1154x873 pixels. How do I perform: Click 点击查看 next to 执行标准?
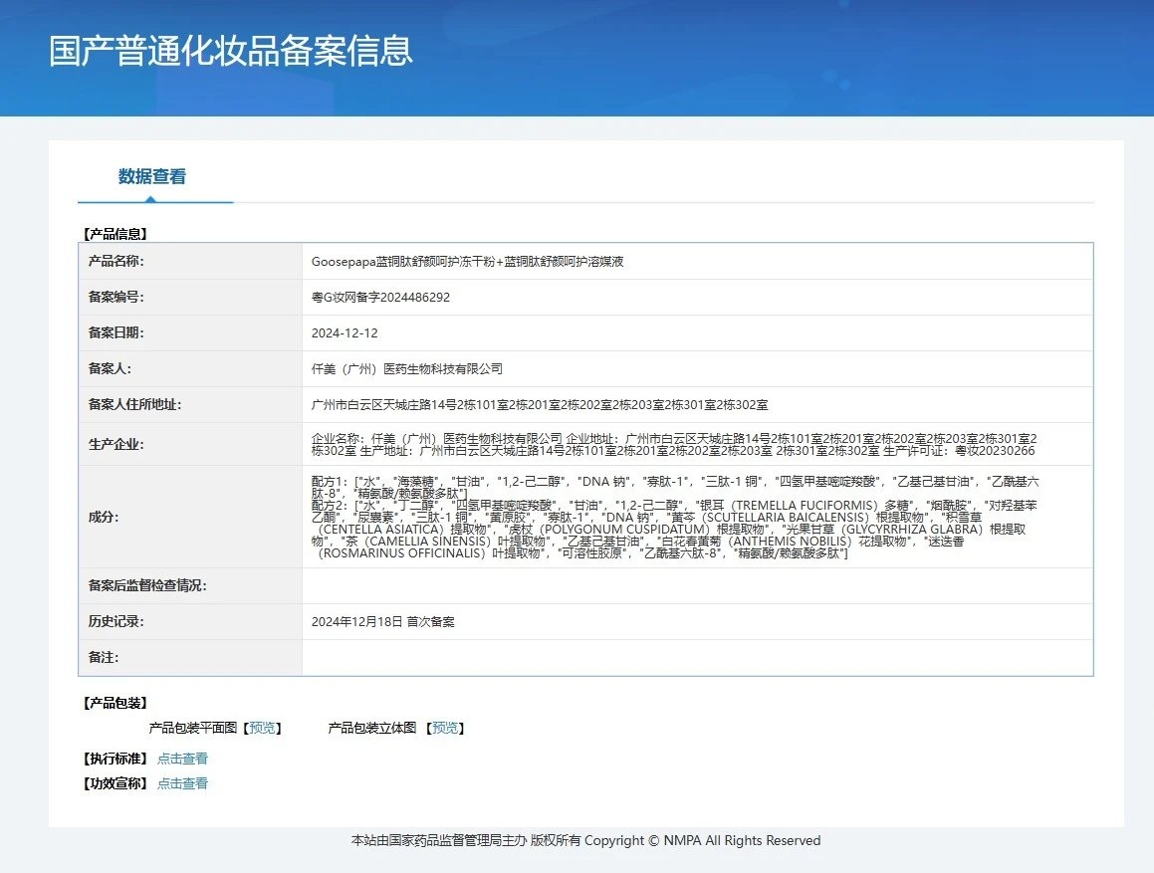point(182,759)
